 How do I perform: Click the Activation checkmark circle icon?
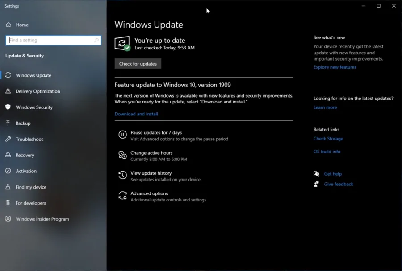tap(8, 171)
